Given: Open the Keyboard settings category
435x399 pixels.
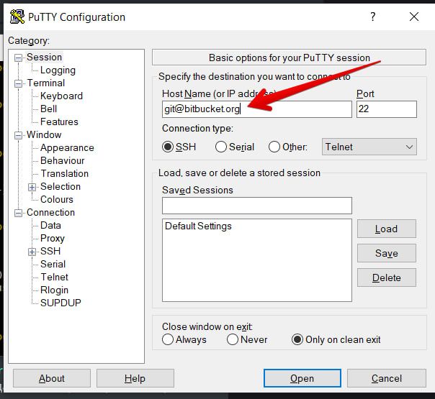Looking at the screenshot, I should pos(61,96).
